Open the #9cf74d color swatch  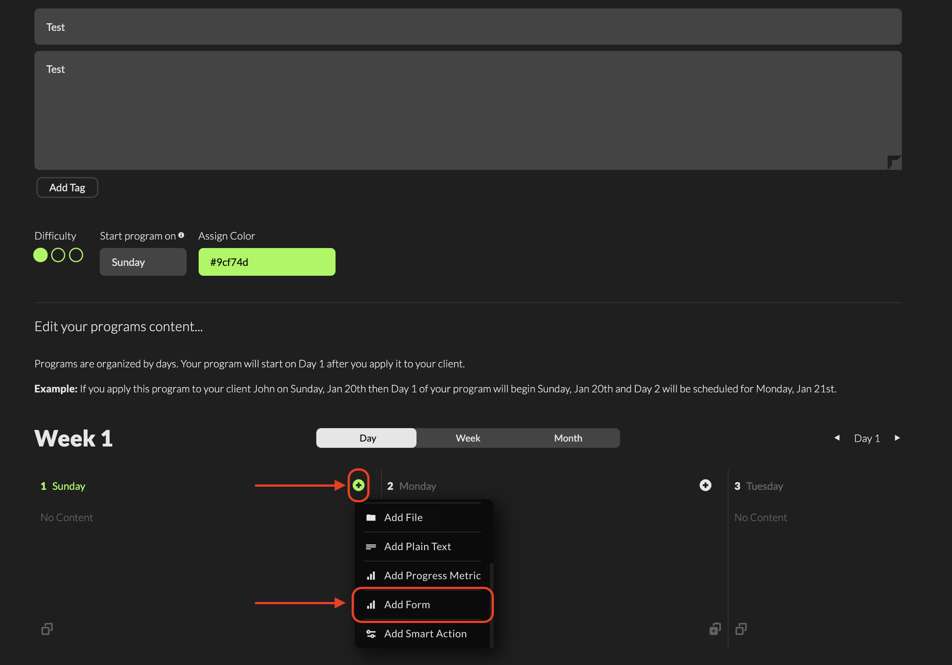267,262
